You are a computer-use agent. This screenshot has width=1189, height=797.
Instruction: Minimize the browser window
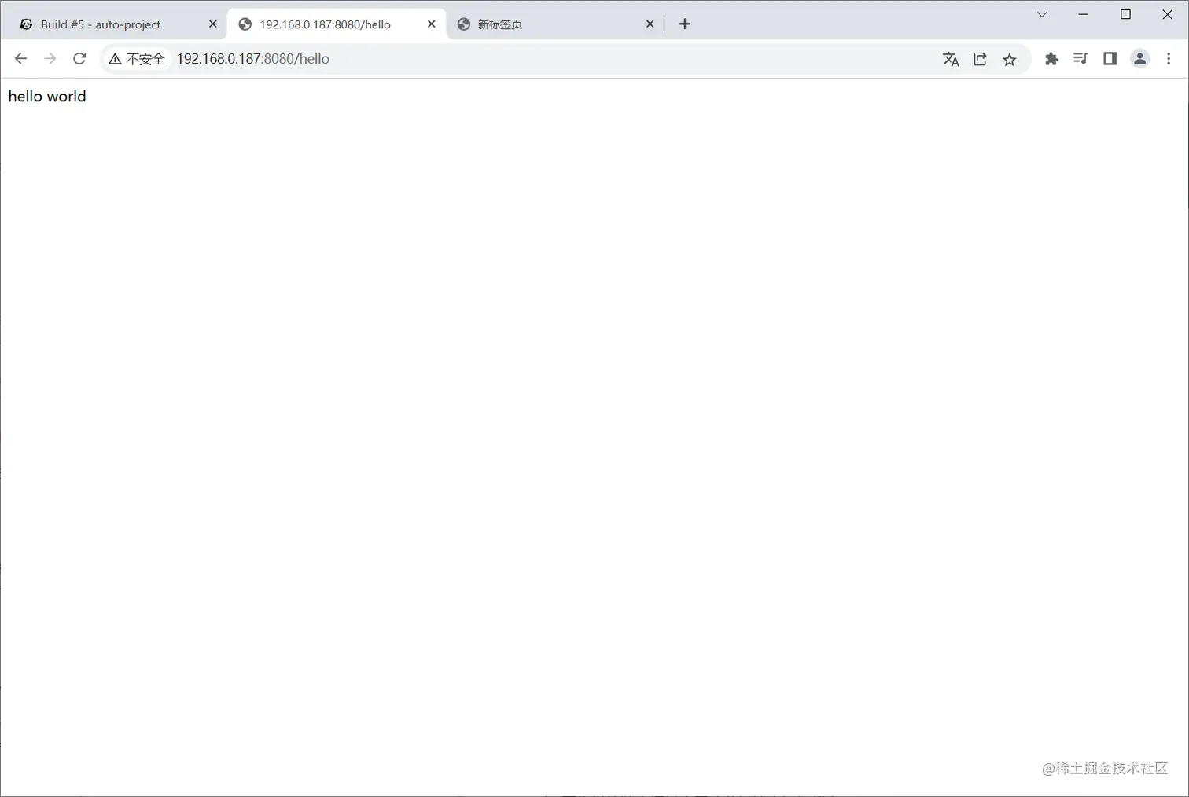[1084, 14]
